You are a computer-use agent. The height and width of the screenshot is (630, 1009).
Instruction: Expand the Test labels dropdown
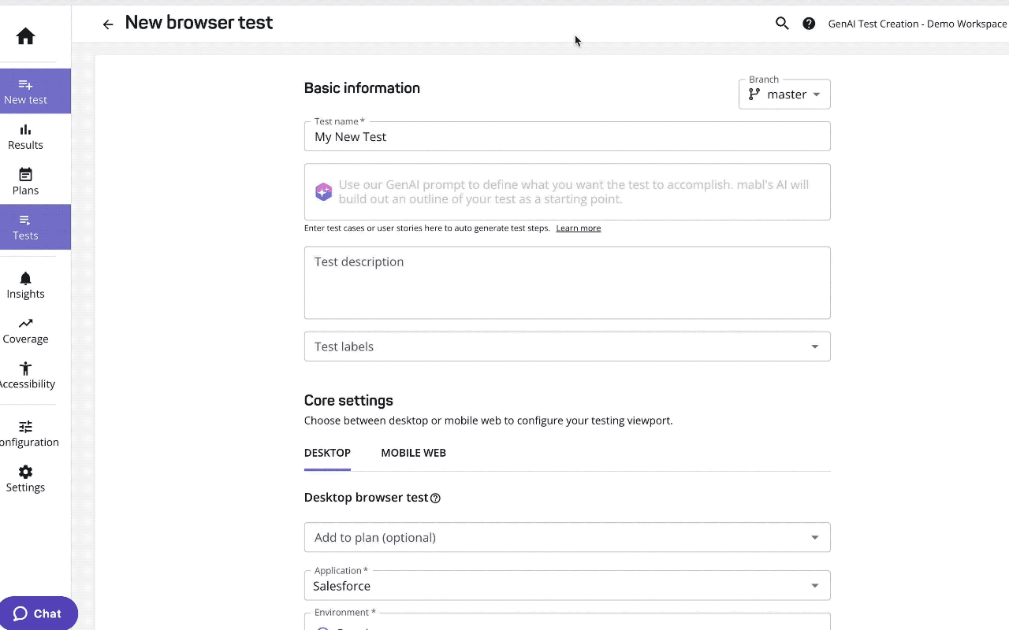coord(814,346)
